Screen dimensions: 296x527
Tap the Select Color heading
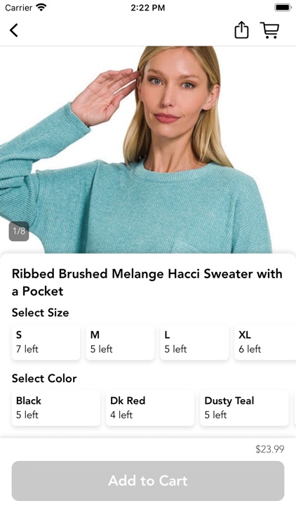click(x=44, y=379)
